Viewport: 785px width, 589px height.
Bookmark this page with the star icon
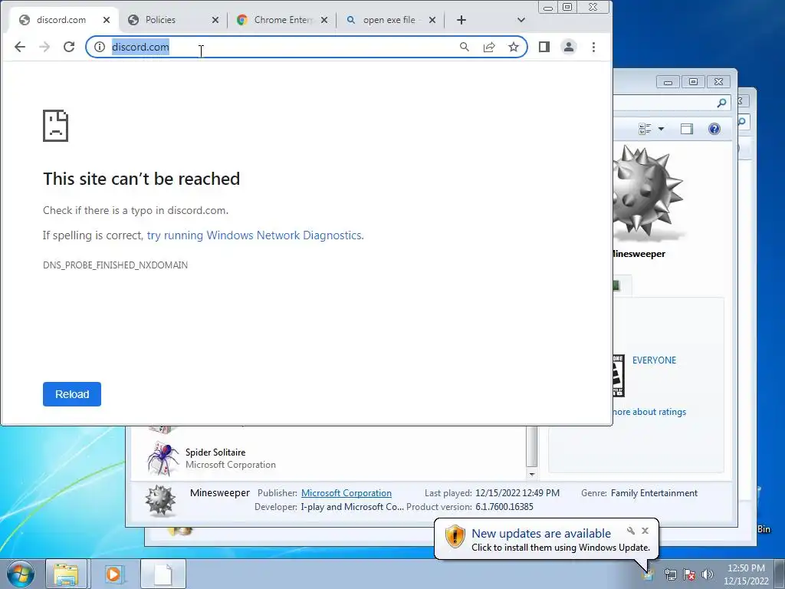click(x=514, y=47)
